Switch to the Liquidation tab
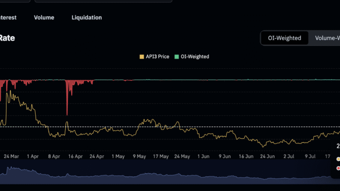 pyautogui.click(x=87, y=18)
